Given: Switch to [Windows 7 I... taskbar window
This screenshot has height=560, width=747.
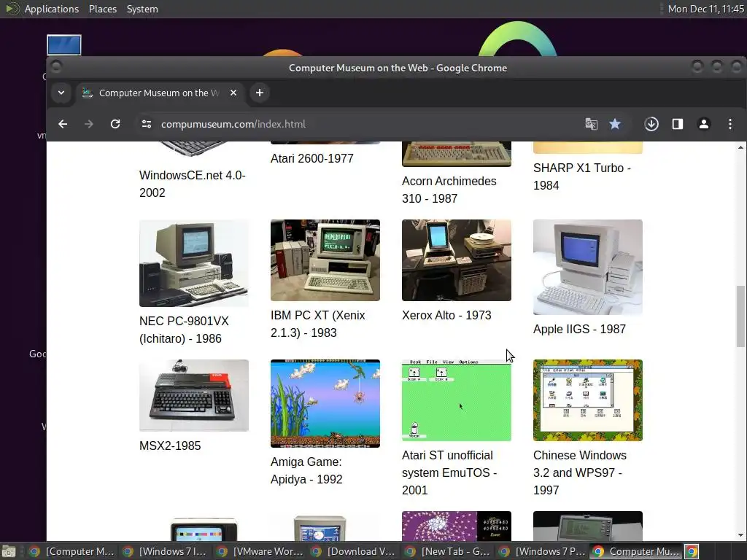Looking at the screenshot, I should (x=164, y=551).
